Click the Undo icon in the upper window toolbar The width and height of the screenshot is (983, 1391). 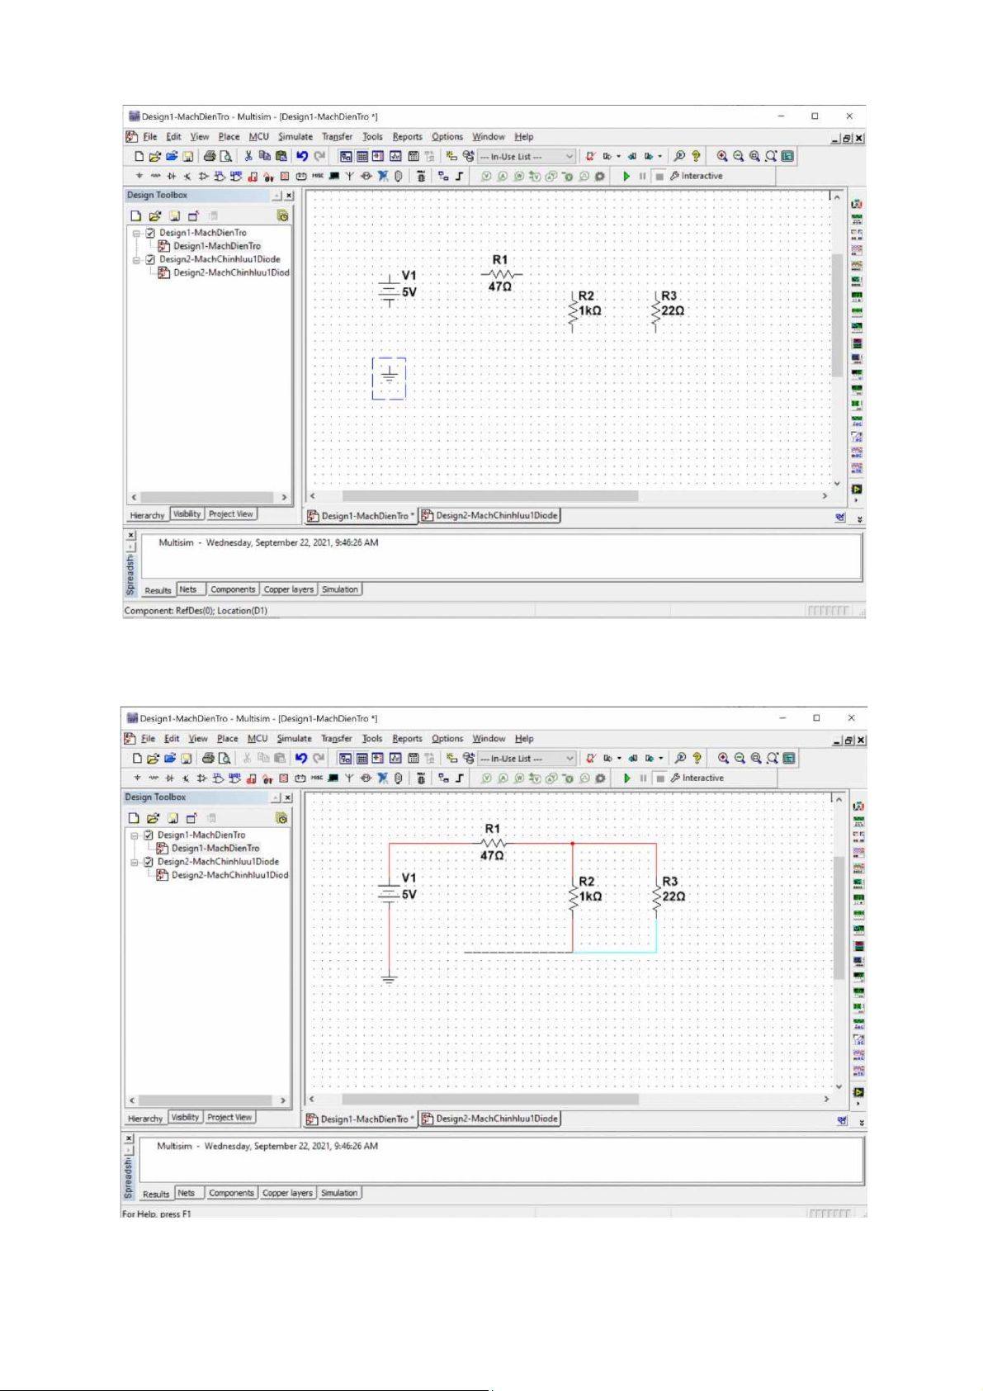click(x=302, y=156)
